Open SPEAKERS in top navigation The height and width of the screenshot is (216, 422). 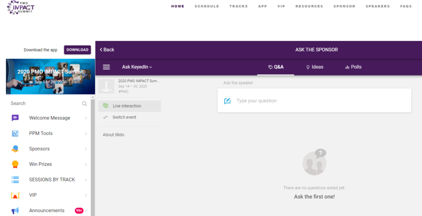[377, 7]
